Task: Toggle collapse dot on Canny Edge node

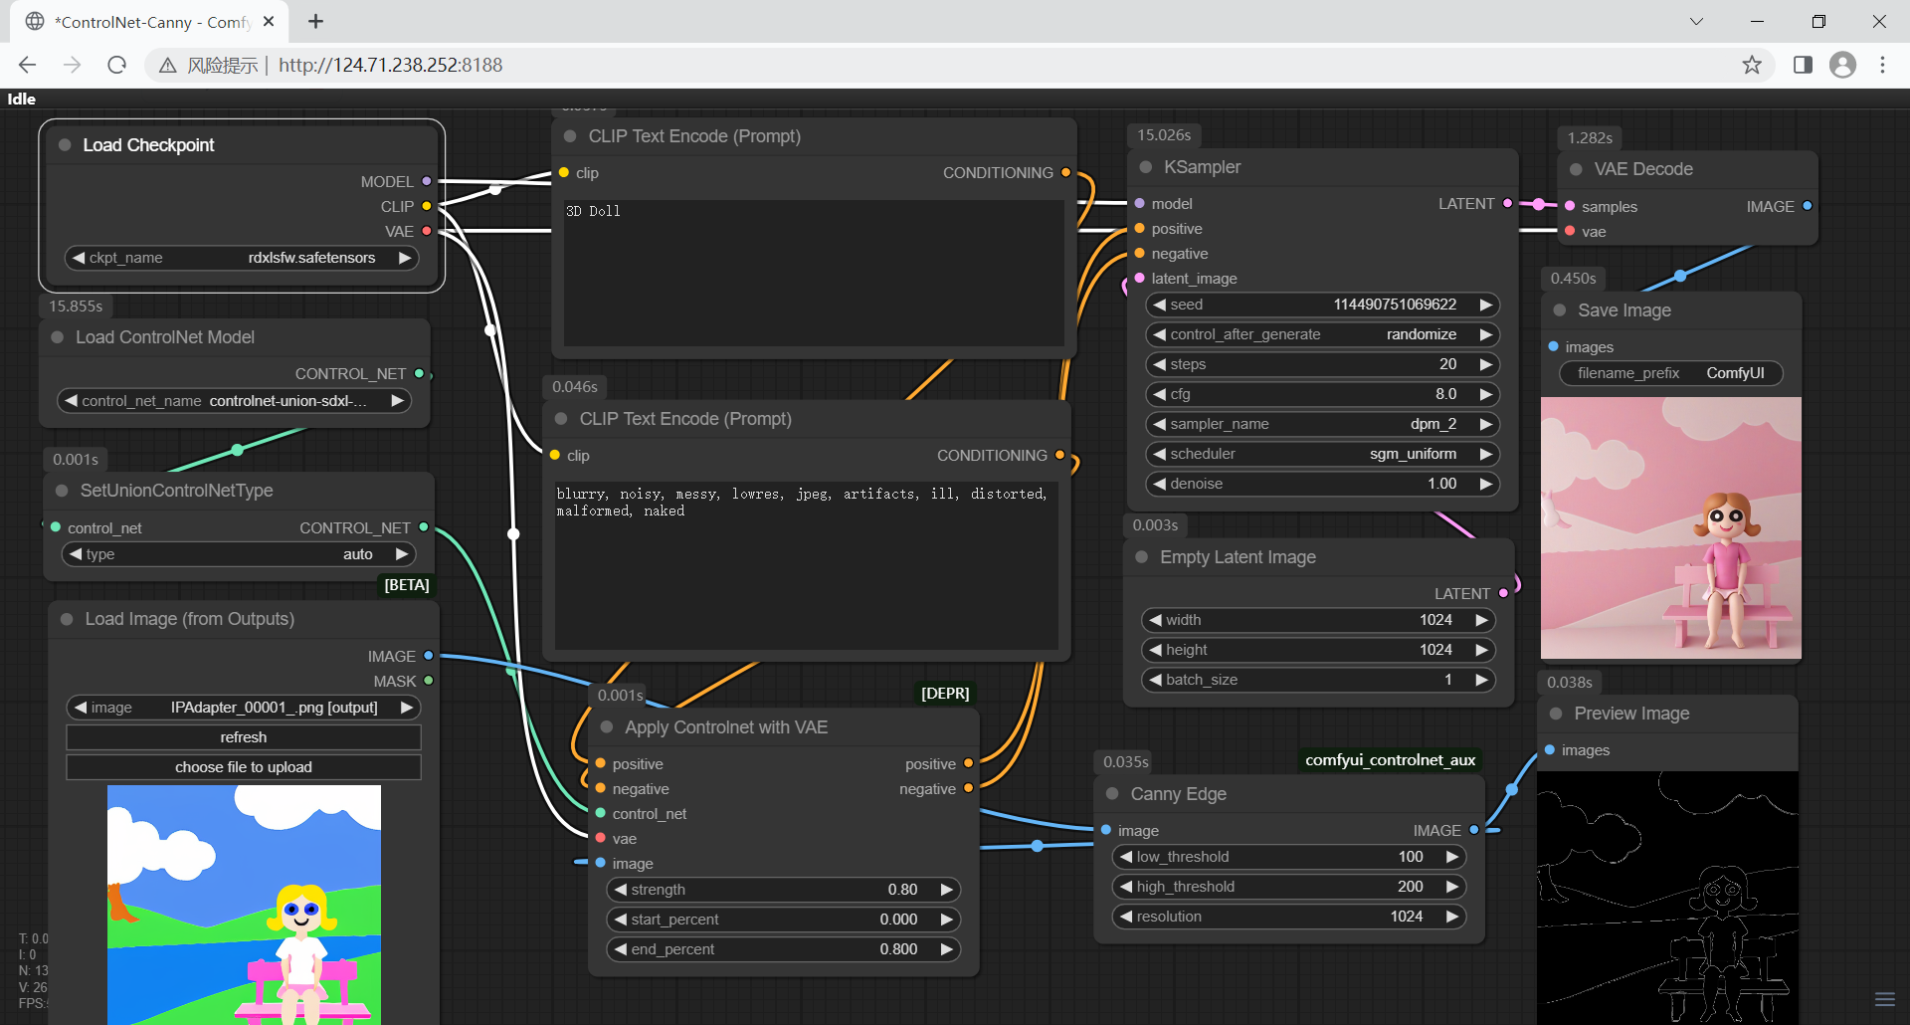Action: tap(1112, 794)
